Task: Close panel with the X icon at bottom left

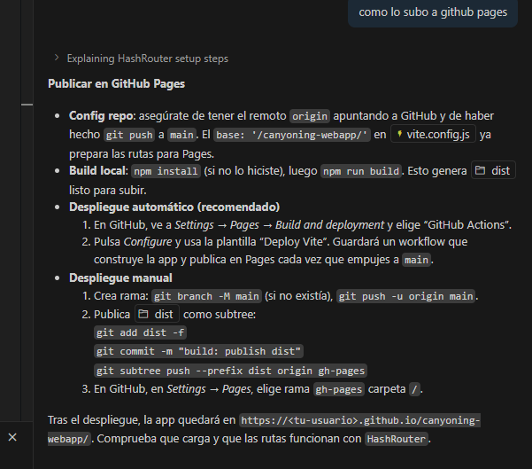Action: click(12, 437)
